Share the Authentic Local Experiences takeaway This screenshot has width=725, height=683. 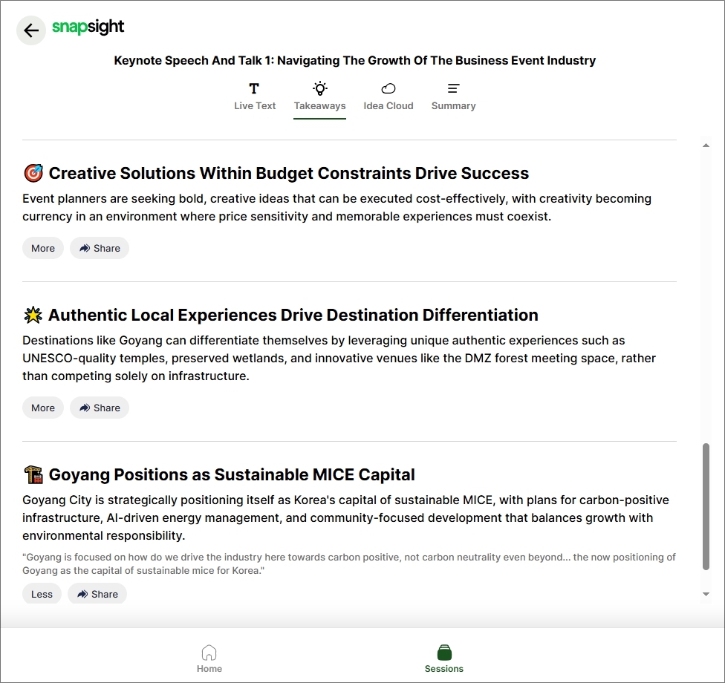(100, 408)
